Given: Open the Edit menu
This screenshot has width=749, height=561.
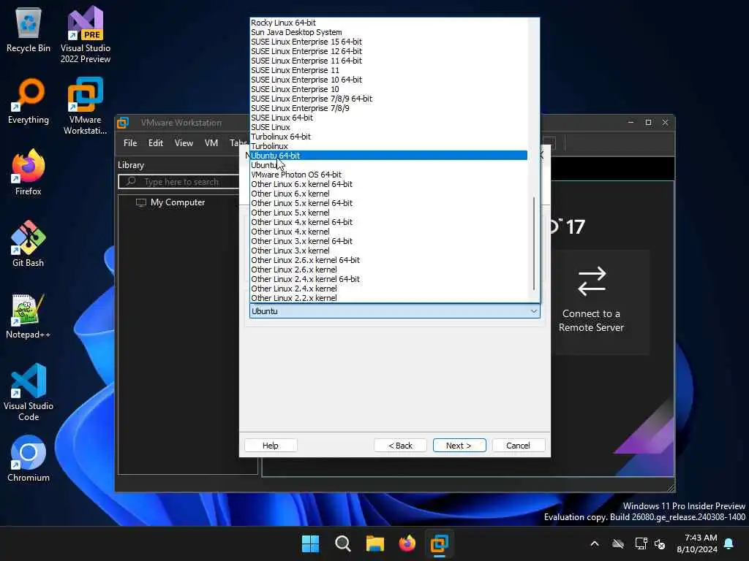Looking at the screenshot, I should pos(155,143).
